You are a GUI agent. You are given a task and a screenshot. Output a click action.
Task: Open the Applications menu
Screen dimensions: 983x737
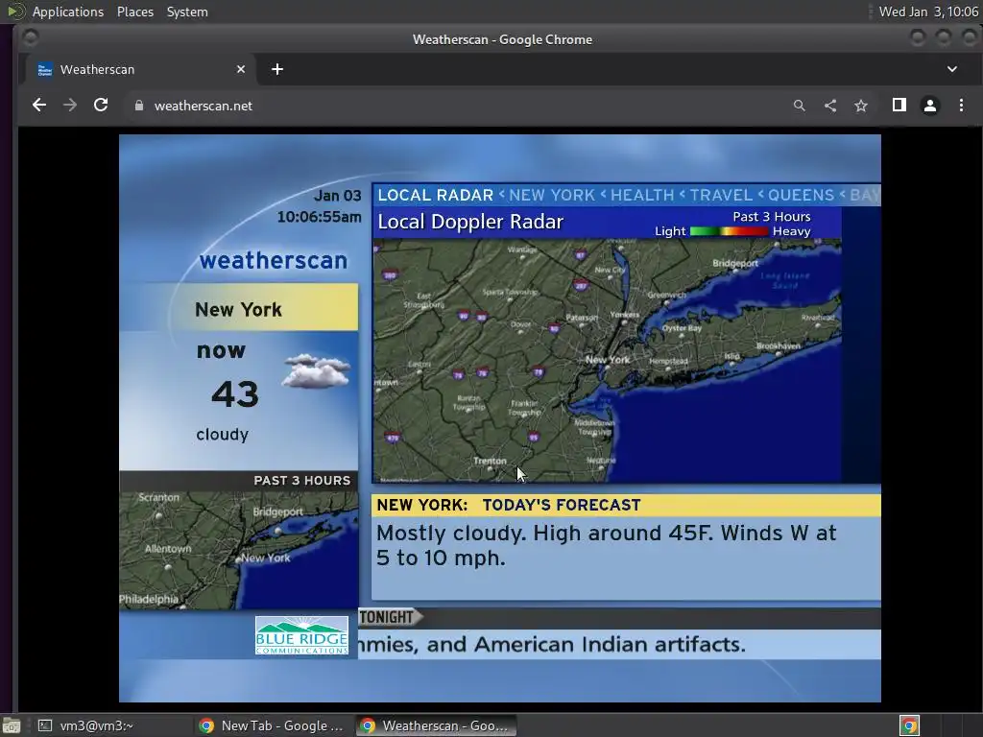coord(68,12)
